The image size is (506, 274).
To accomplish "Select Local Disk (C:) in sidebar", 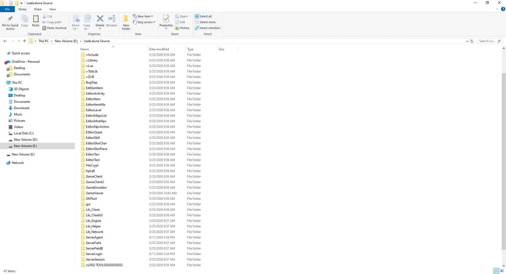I will click(24, 133).
